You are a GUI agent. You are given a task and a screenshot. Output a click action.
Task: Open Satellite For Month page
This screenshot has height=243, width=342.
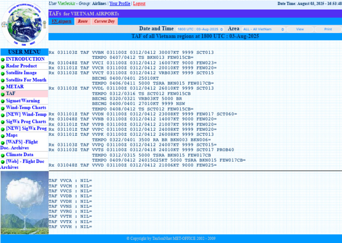[x=26, y=80]
